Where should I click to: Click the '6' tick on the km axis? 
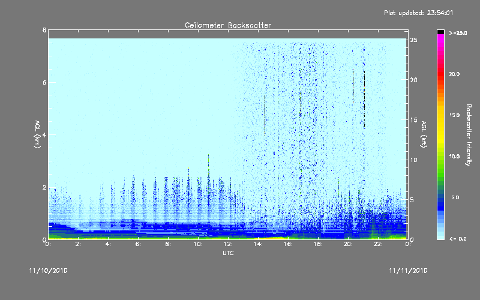pyautogui.click(x=44, y=82)
